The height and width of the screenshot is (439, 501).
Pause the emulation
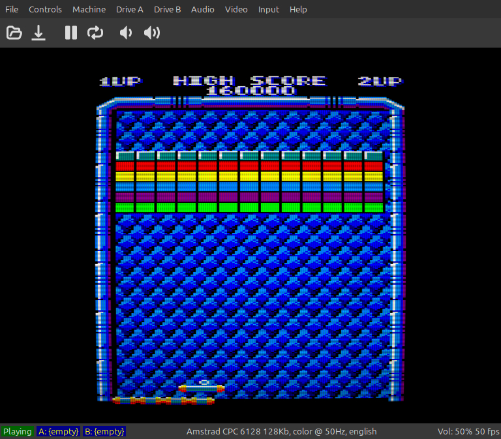(71, 33)
